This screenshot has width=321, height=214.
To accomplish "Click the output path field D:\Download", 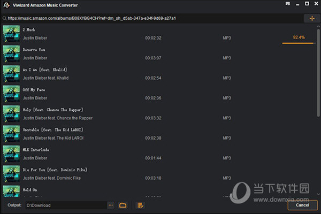I will tap(66, 205).
